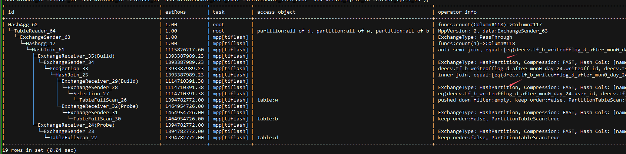
Task: Select TableFullScan_26 row
Action: click(103, 100)
